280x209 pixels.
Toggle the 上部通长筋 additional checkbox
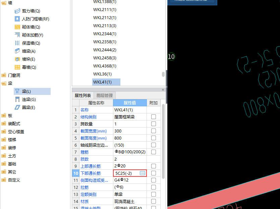(x=154, y=166)
